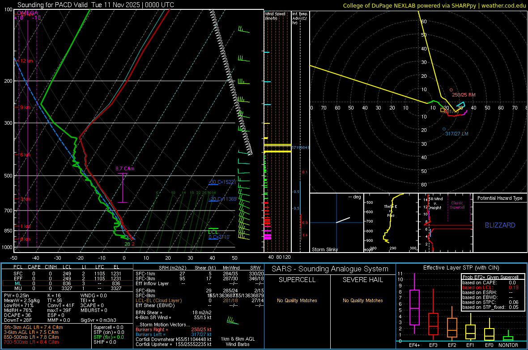
Task: Click the 'WNDG = 0.0' value
Action: pyautogui.click(x=94, y=295)
